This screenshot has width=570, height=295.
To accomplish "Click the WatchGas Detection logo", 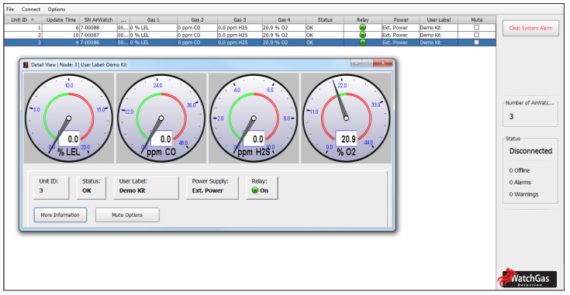I will pyautogui.click(x=527, y=278).
